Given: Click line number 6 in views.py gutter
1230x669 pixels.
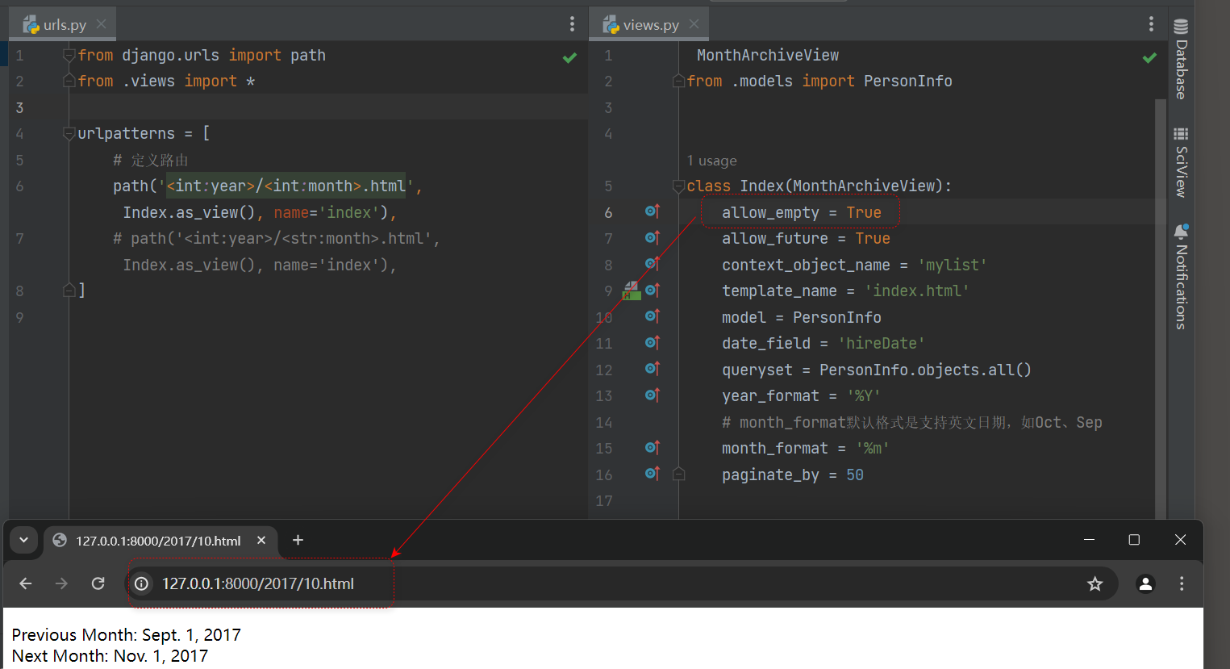Looking at the screenshot, I should 608,212.
